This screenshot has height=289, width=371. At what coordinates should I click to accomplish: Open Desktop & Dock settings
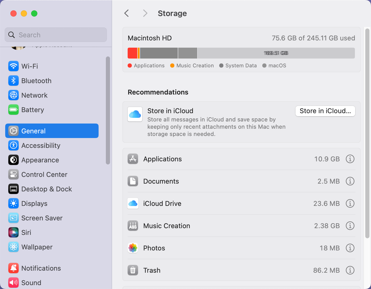pos(46,189)
